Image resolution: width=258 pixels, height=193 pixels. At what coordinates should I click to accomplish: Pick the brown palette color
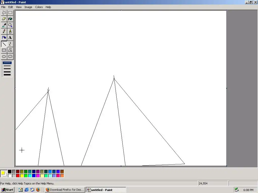pyautogui.click(x=62, y=172)
